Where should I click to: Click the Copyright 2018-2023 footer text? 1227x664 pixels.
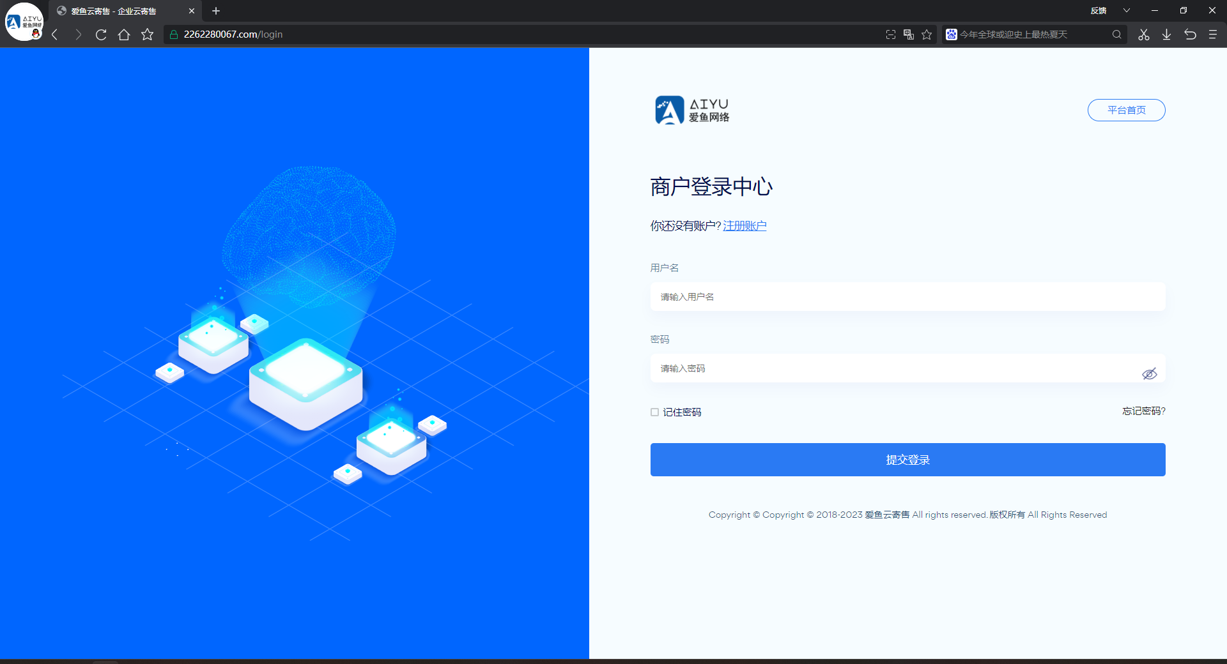pyautogui.click(x=907, y=515)
